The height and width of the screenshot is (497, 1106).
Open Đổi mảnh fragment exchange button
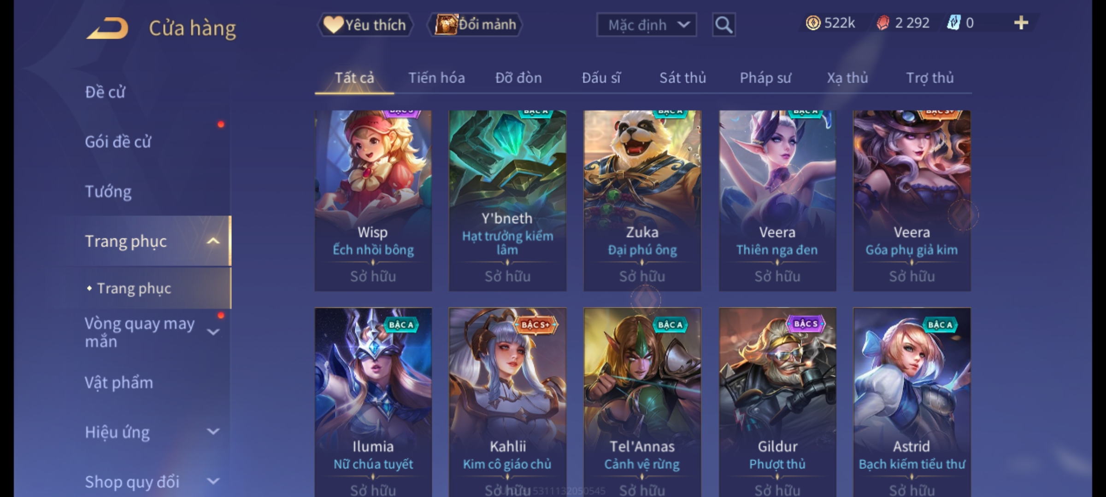click(476, 25)
